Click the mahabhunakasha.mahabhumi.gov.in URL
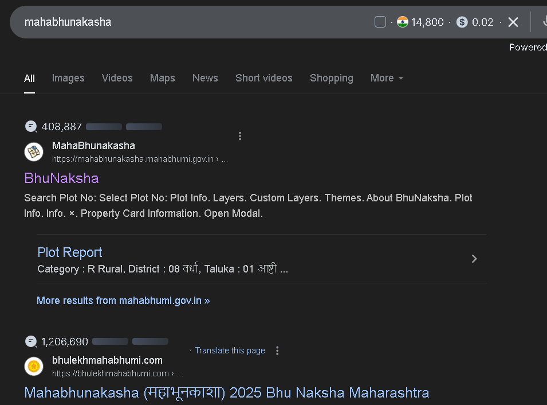Screen dimensions: 547x405 [x=140, y=159]
